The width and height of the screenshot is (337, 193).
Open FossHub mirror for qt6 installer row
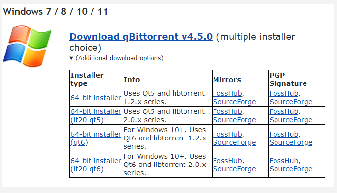(x=227, y=134)
